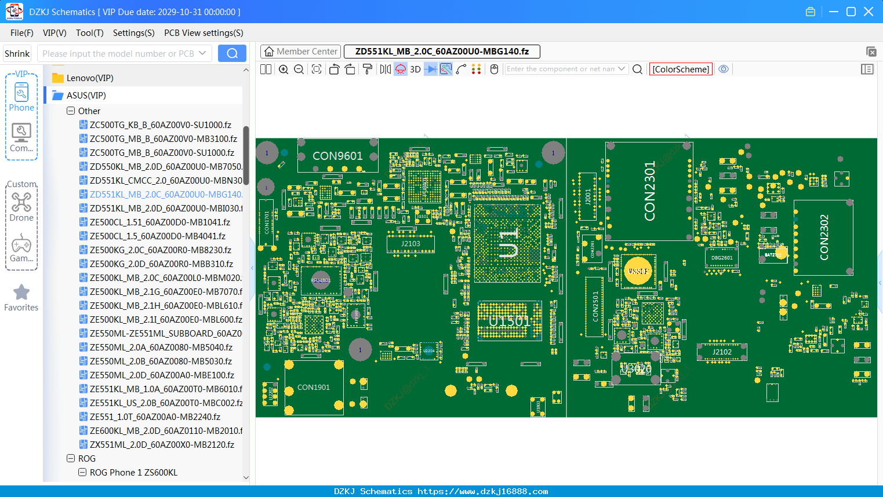The height and width of the screenshot is (497, 883).
Task: Open the Tool(T) menu
Action: coord(90,33)
